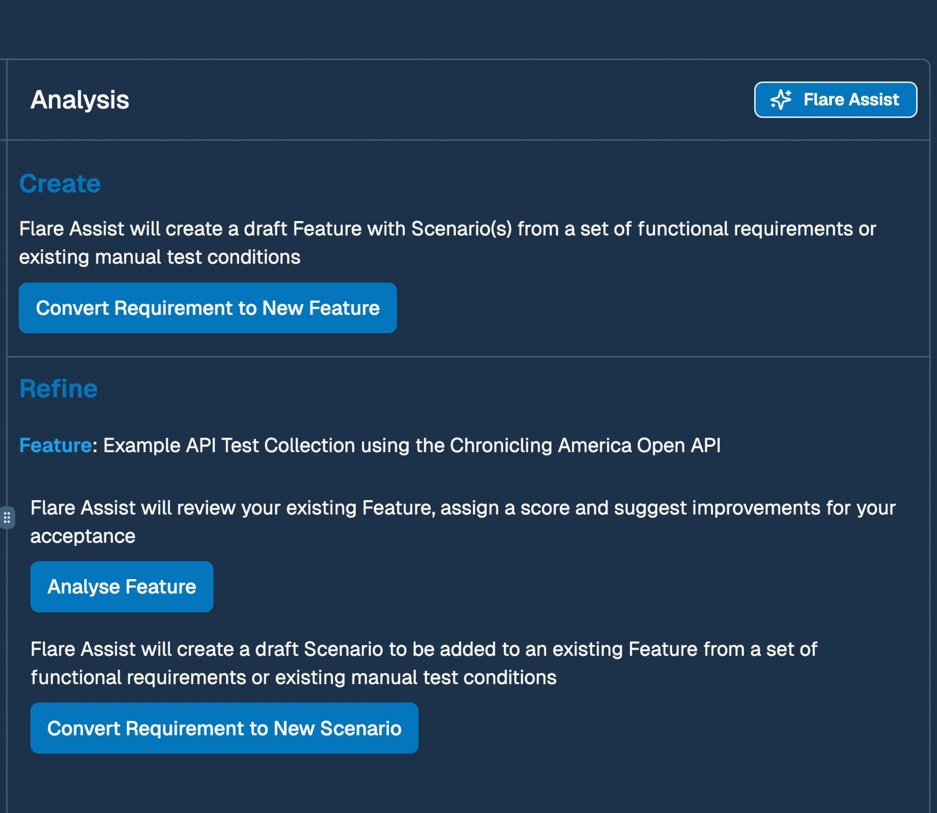Click the Analysis panel title
This screenshot has width=937, height=813.
click(80, 100)
